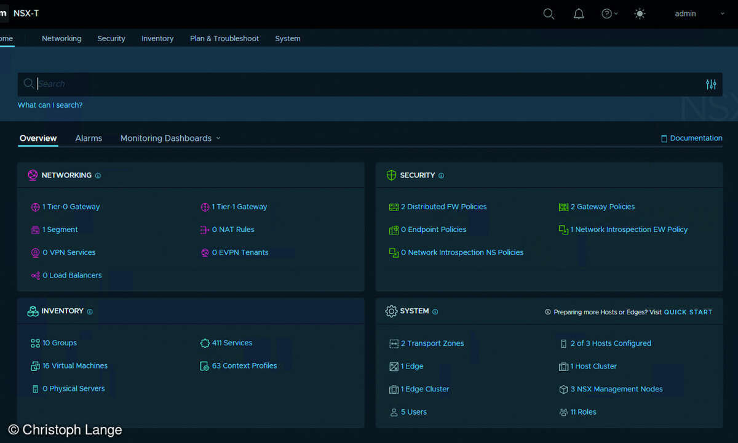Click the Load Balancers icon

35,276
